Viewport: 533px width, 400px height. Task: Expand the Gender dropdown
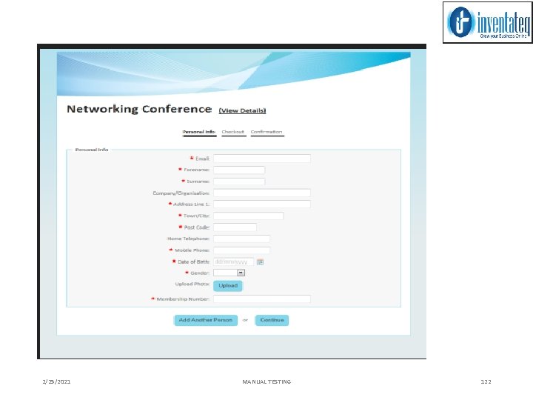coord(241,273)
